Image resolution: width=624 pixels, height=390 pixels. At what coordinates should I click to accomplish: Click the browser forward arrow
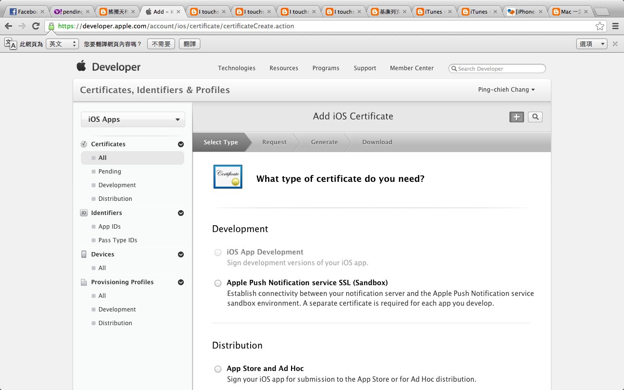tap(22, 26)
